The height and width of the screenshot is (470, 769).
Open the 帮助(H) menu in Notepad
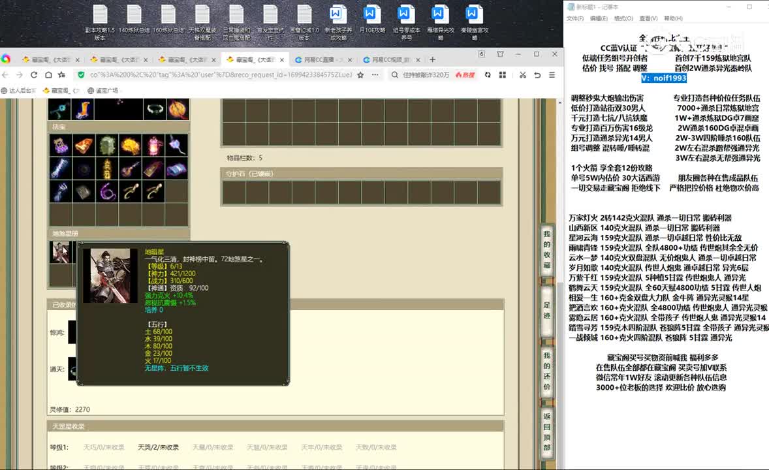click(x=674, y=18)
